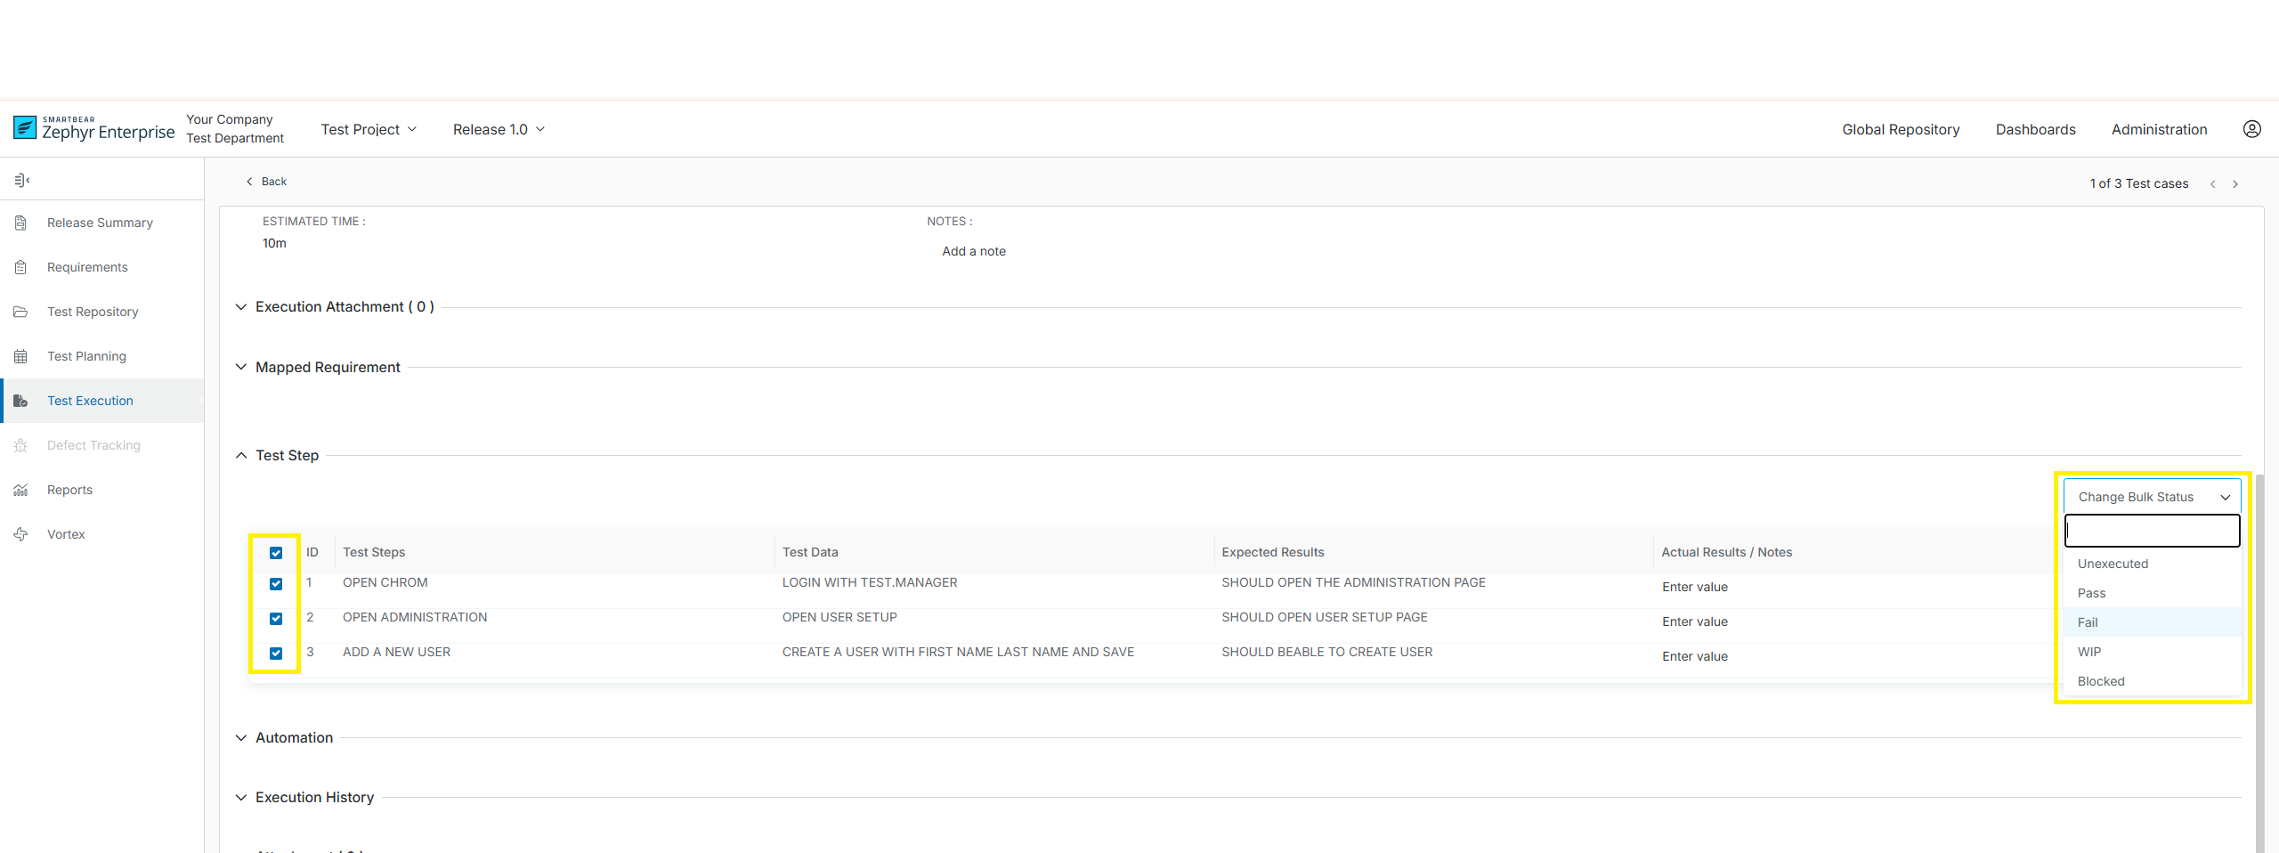Viewport: 2279px width, 853px height.
Task: Click the Reports chart icon
Action: (x=21, y=490)
